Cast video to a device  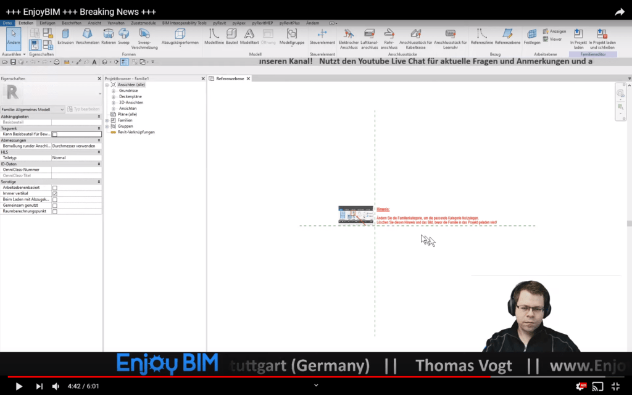click(x=597, y=386)
